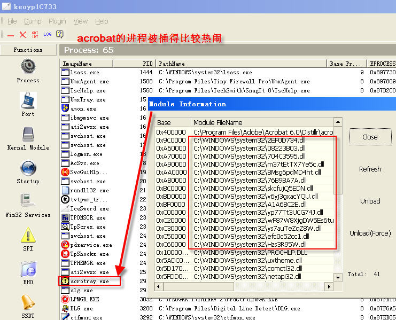
Task: Select module efc0c52cc1.dll row
Action: (x=244, y=237)
